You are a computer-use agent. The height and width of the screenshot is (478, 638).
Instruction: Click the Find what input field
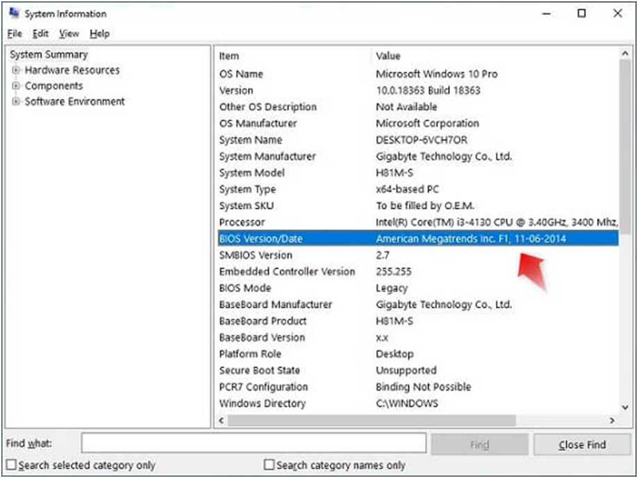[x=253, y=443]
